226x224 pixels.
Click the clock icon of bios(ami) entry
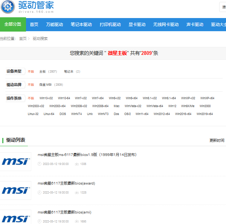(40, 221)
